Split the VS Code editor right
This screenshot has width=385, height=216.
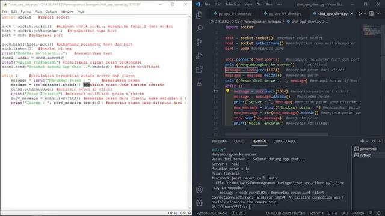pos(371,14)
